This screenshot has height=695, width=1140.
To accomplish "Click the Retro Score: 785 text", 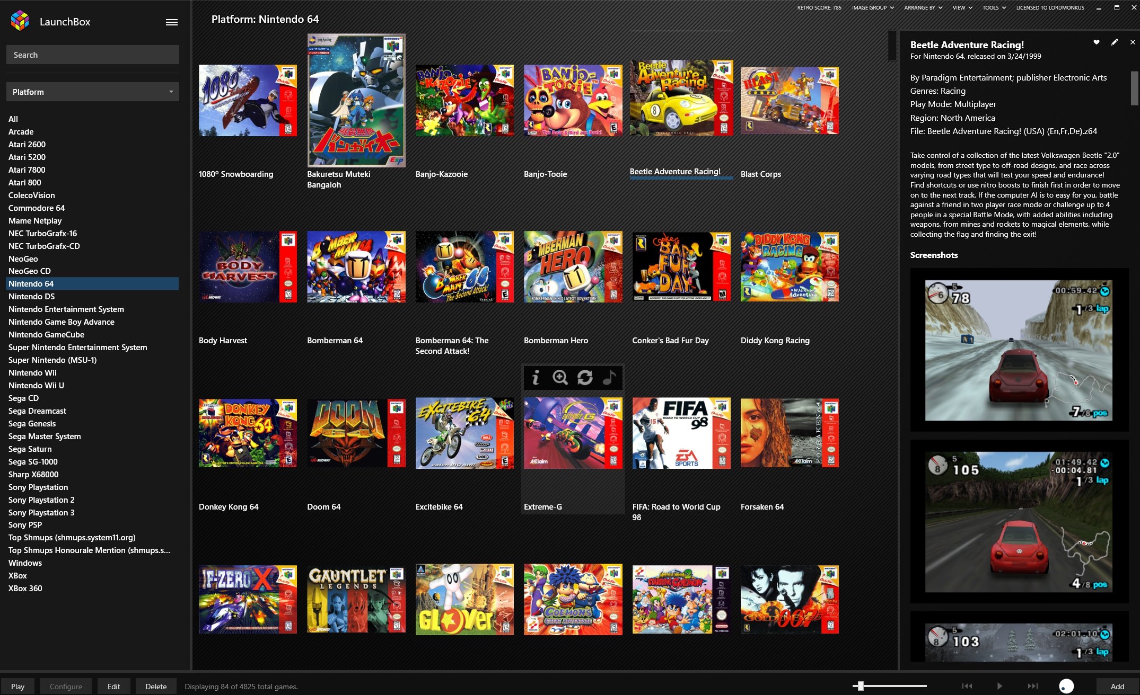I will 819,7.
